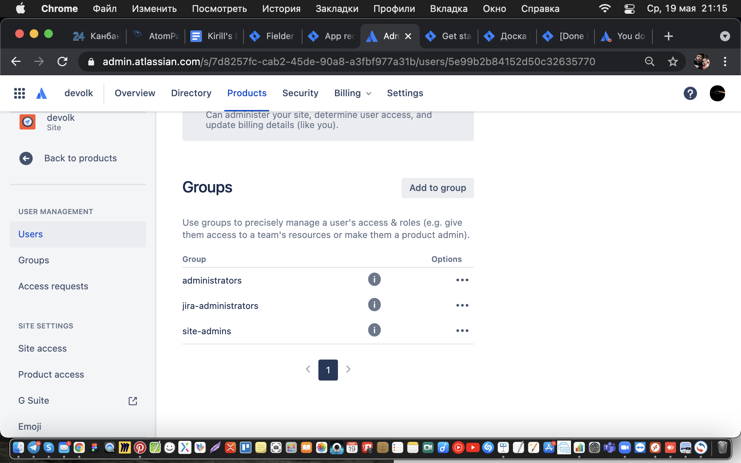Click the Back to products link
741x463 pixels.
point(80,158)
